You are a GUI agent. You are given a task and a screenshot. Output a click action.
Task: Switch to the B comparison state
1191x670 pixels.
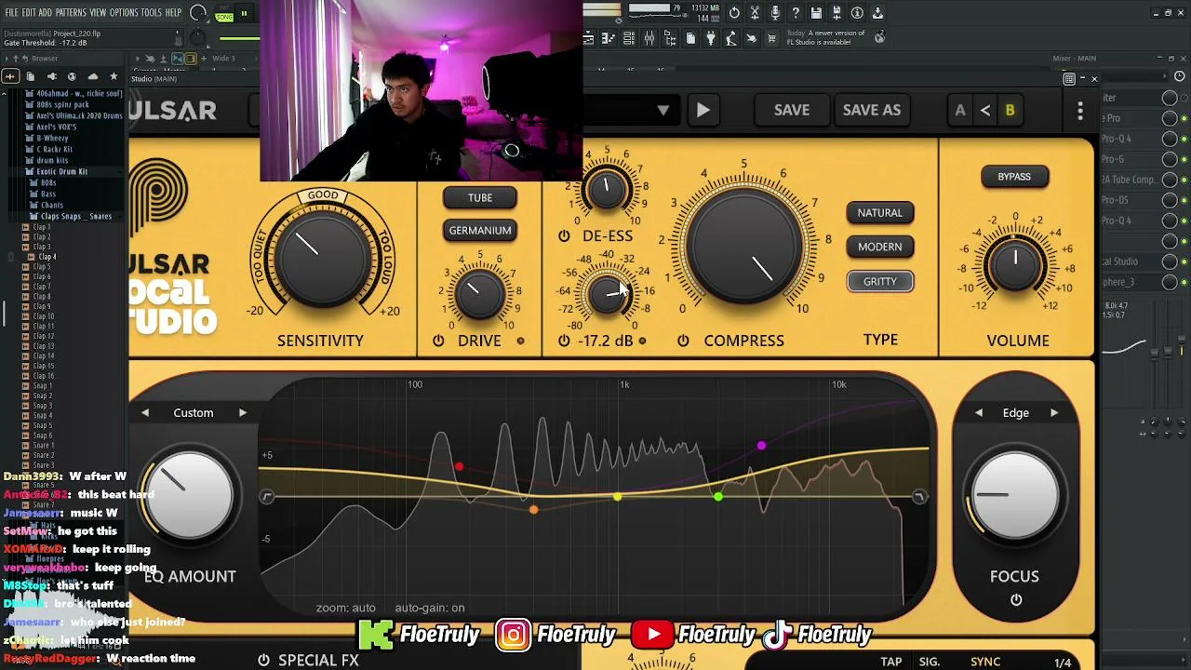pyautogui.click(x=1010, y=110)
